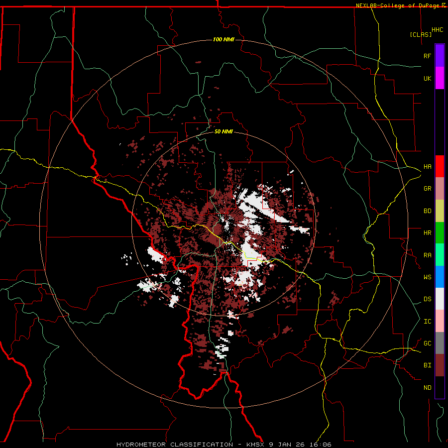Select the dusty pink GR legend swatch
The width and height of the screenshot is (448, 448).
point(440,189)
